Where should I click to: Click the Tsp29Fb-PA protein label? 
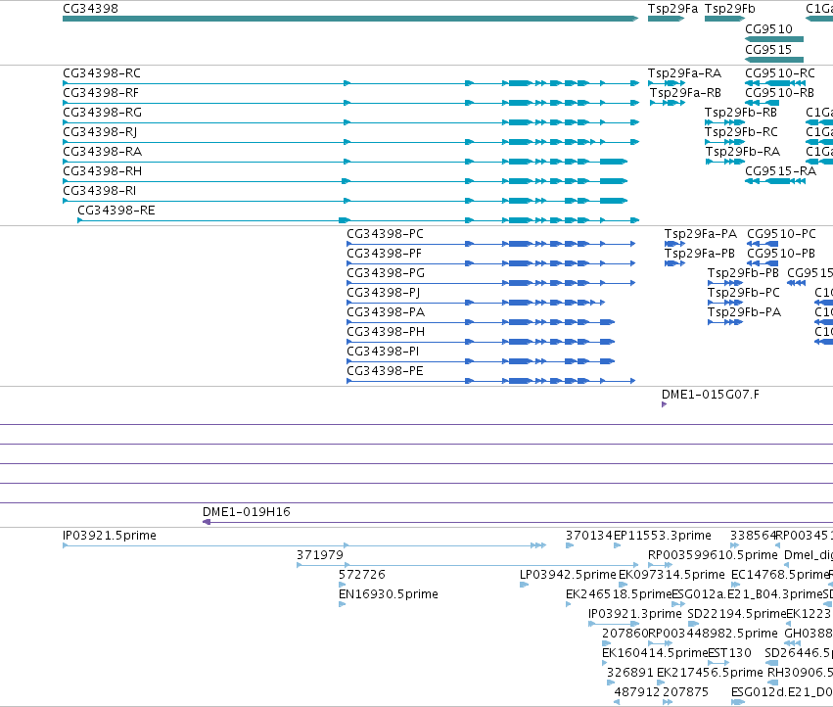tap(744, 312)
